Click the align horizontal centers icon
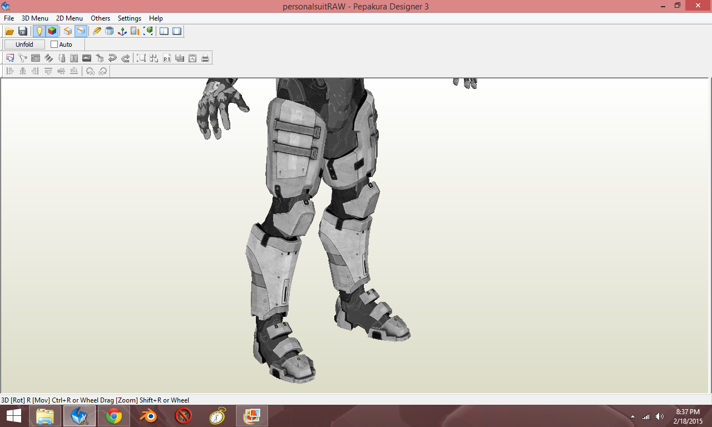This screenshot has height=427, width=712. [23, 71]
